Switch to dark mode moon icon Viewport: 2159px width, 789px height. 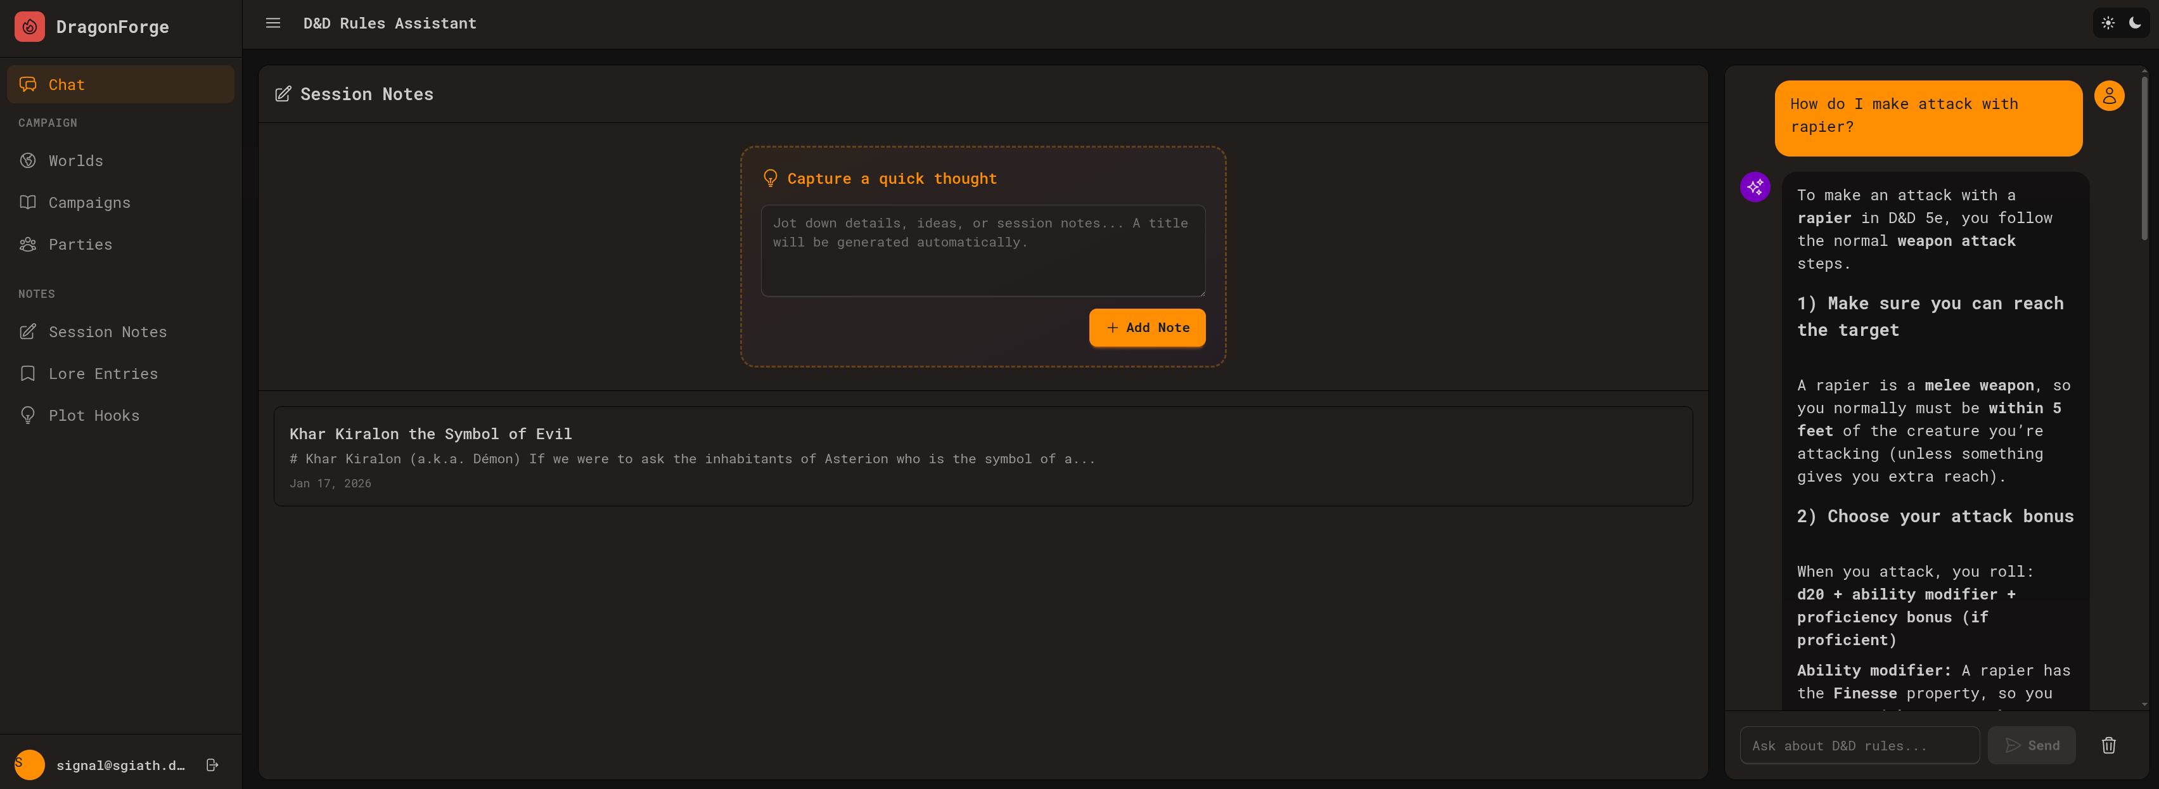pyautogui.click(x=2135, y=23)
